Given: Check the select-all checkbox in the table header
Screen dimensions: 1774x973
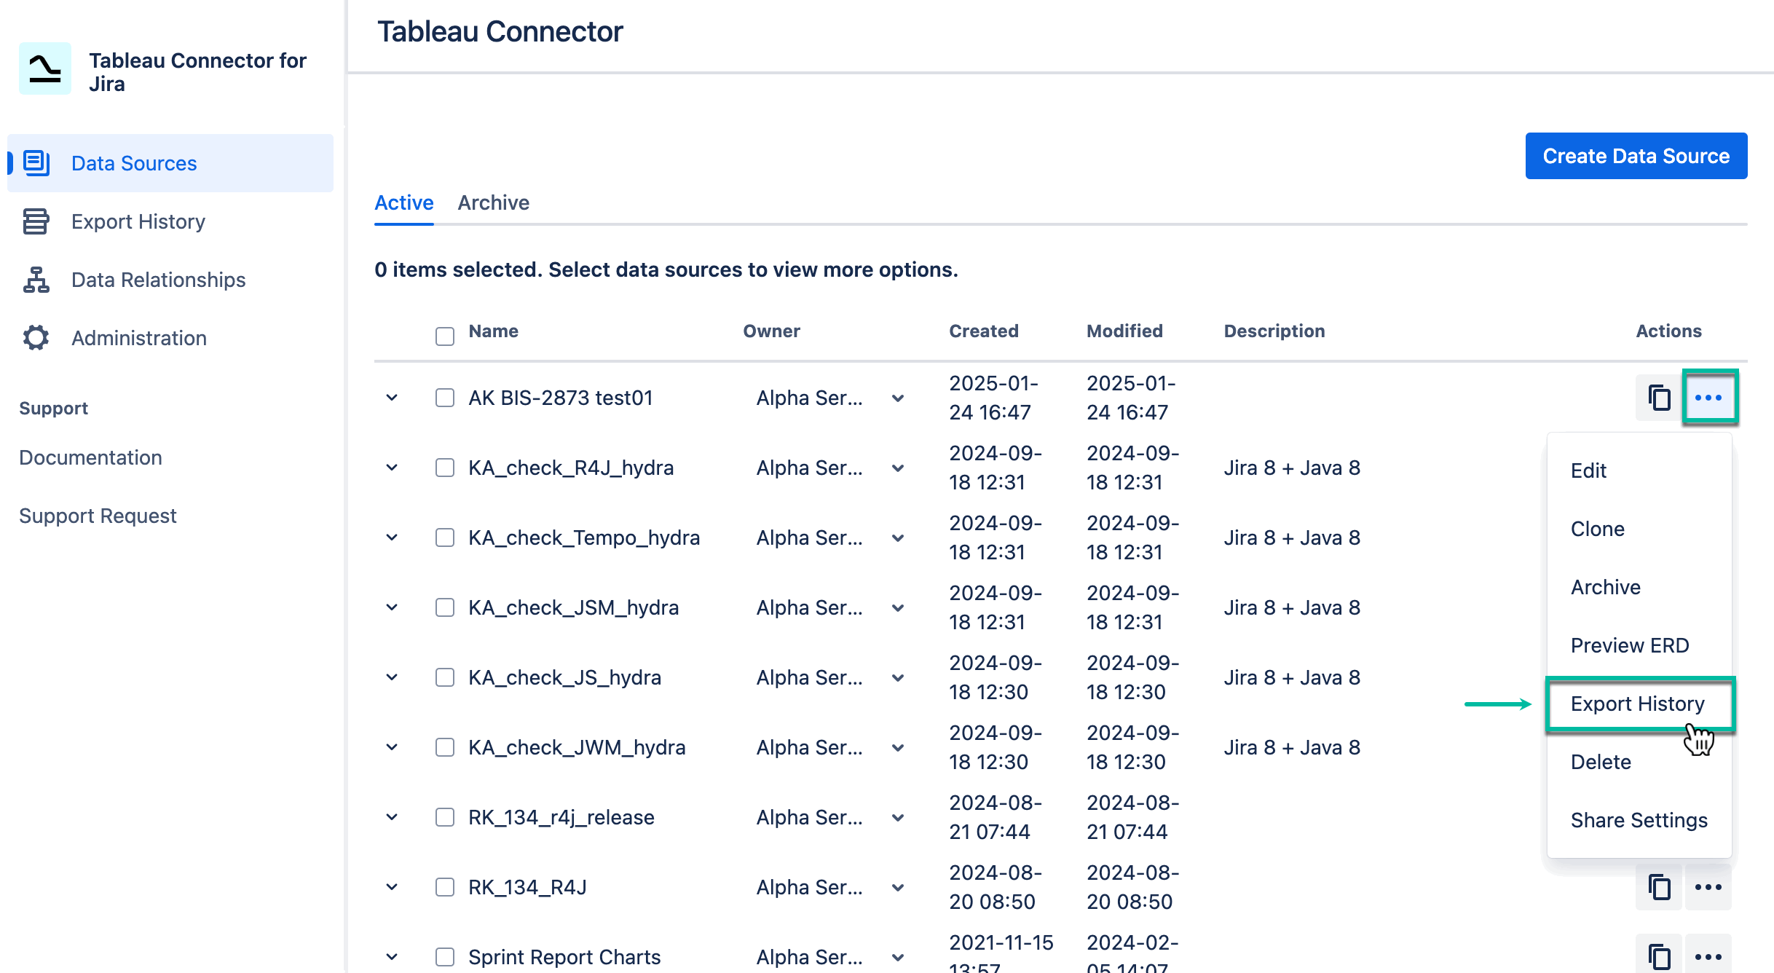Looking at the screenshot, I should (x=444, y=334).
